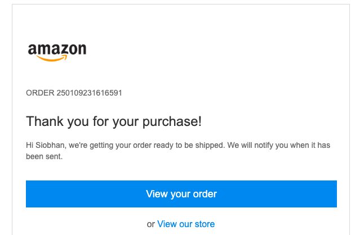Screen dimensions: 351x235
Task: Select the Thank you for your purchase heading
Action: [114, 122]
